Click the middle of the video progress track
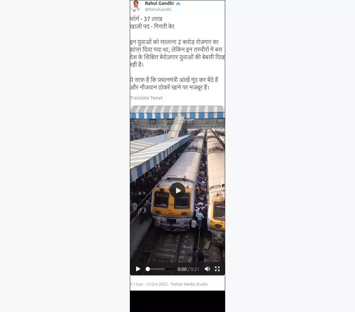The height and width of the screenshot is (312, 355). (160, 269)
